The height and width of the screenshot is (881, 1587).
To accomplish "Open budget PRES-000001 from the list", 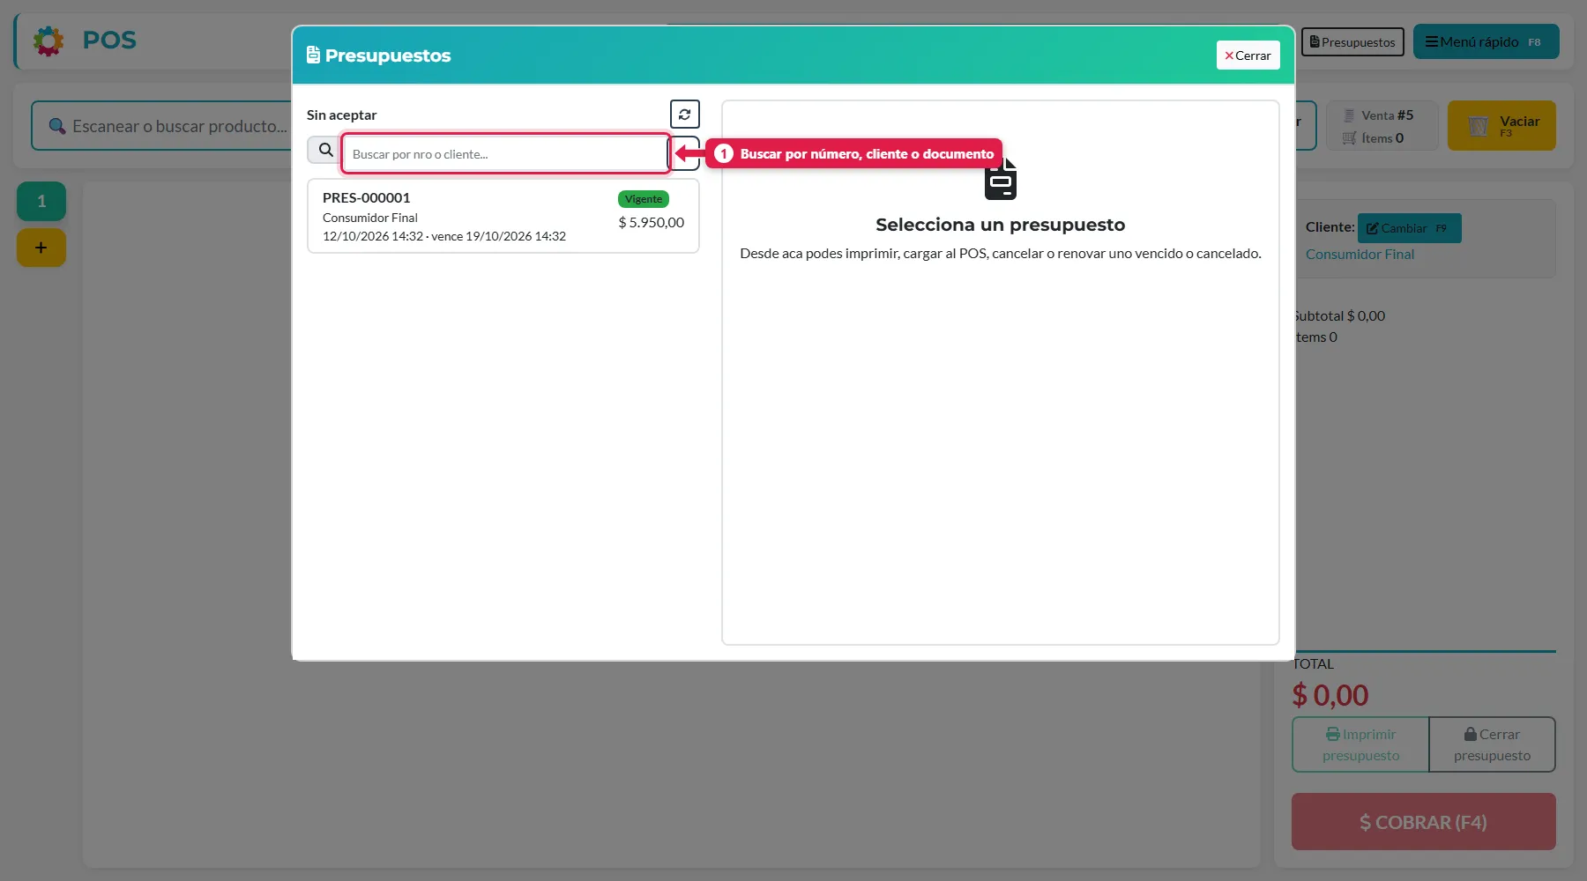I will click(x=503, y=216).
